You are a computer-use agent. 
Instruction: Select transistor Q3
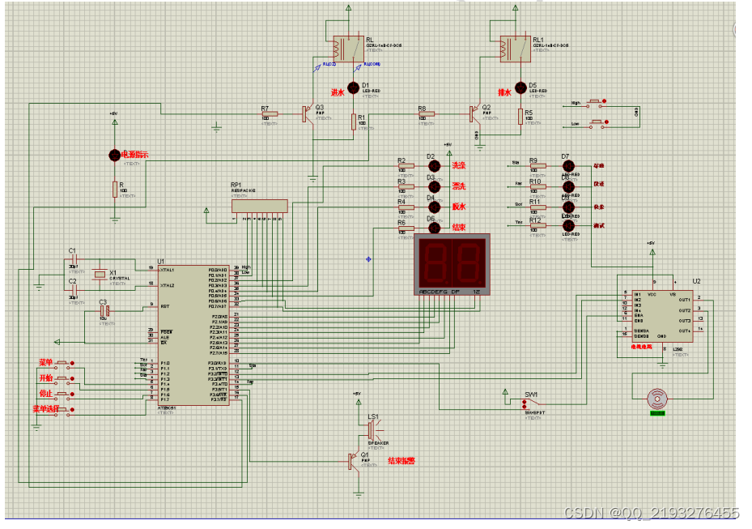[x=307, y=114]
